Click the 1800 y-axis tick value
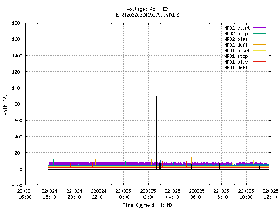279x209 pixels. [x=17, y=23]
